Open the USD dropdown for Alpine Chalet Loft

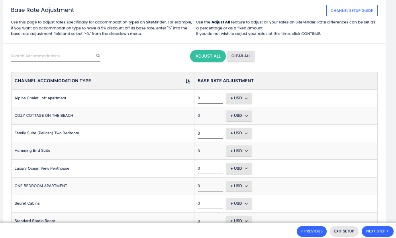pos(239,99)
